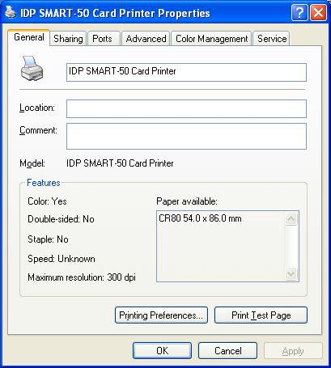
Task: Click the question mark help button
Action: (x=299, y=13)
